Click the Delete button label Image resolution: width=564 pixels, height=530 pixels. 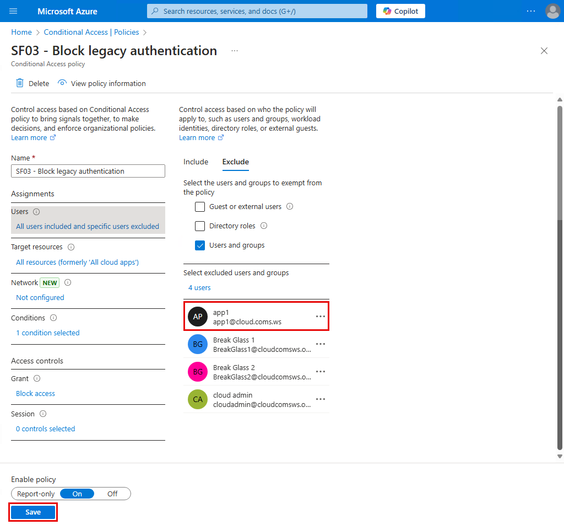[39, 83]
